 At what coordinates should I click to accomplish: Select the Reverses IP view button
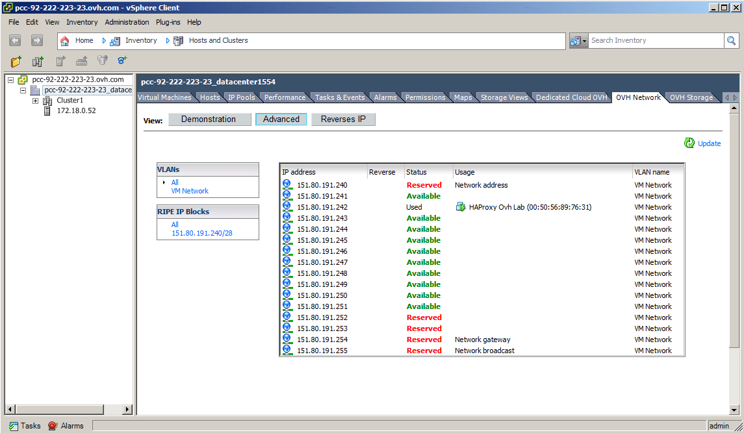tap(343, 119)
